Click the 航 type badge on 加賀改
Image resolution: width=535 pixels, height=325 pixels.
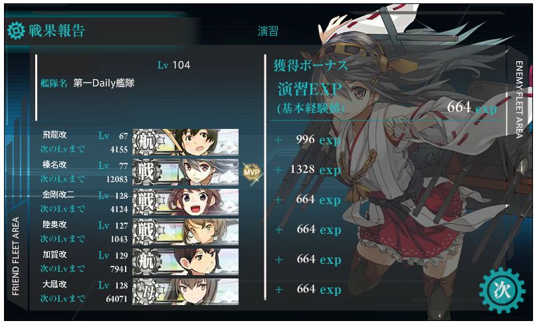tap(146, 262)
